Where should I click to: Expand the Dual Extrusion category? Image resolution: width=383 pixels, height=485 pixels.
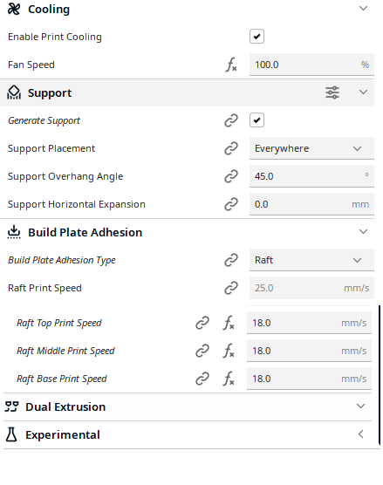tap(360, 406)
